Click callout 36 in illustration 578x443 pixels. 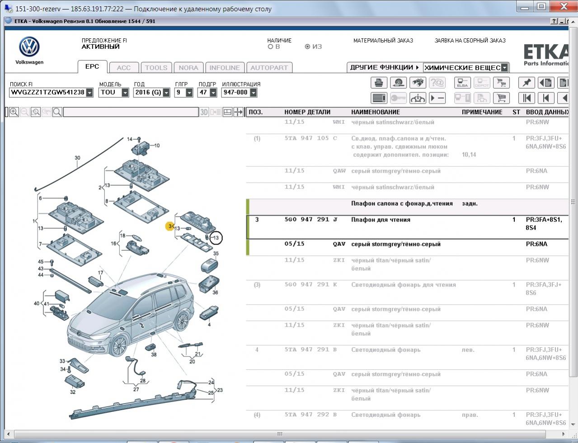pyautogui.click(x=215, y=292)
